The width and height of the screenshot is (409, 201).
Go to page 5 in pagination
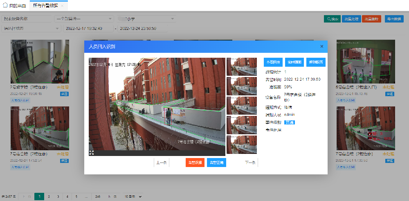[76, 196]
